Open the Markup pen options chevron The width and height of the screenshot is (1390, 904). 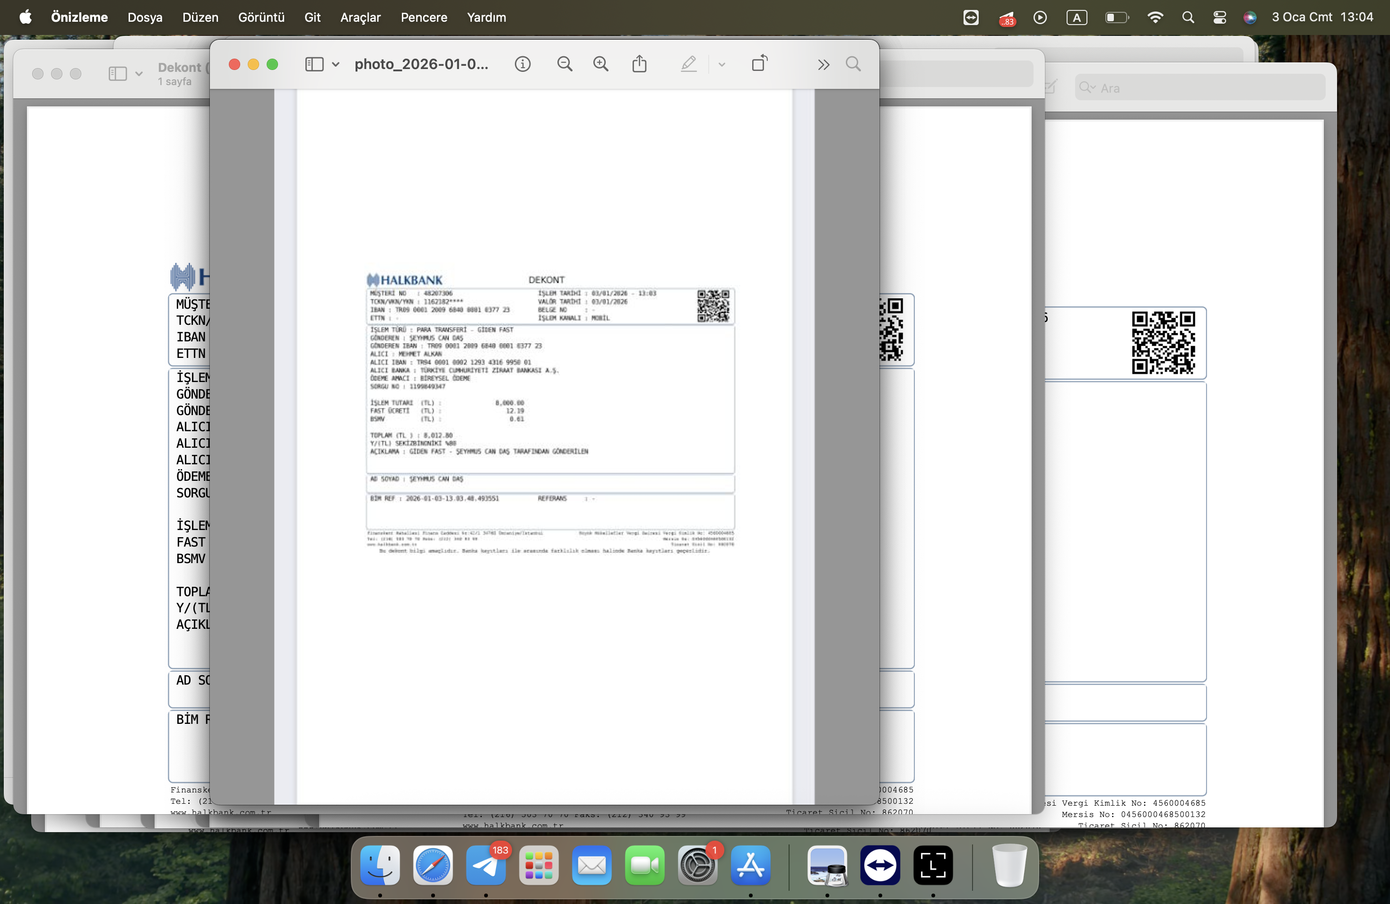722,65
